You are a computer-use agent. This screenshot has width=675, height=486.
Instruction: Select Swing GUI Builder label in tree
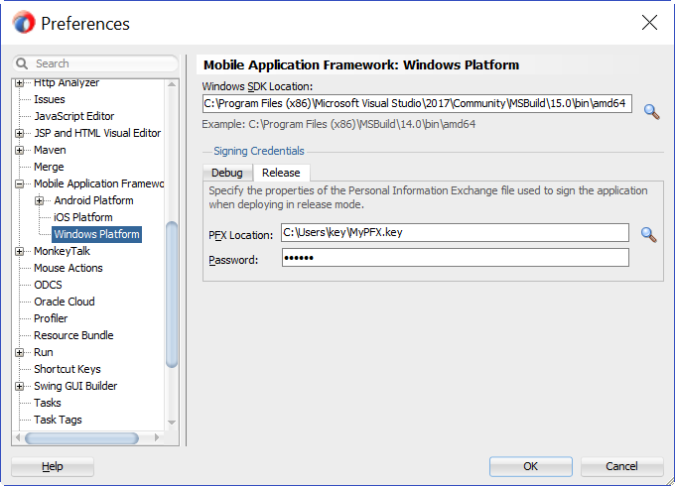point(75,386)
